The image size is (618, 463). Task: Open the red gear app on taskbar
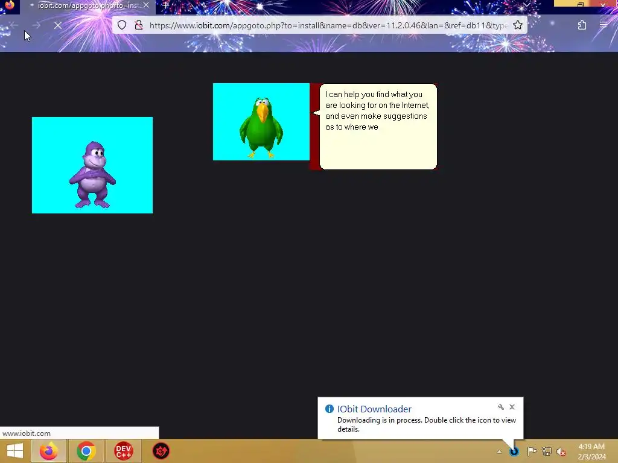[161, 451]
